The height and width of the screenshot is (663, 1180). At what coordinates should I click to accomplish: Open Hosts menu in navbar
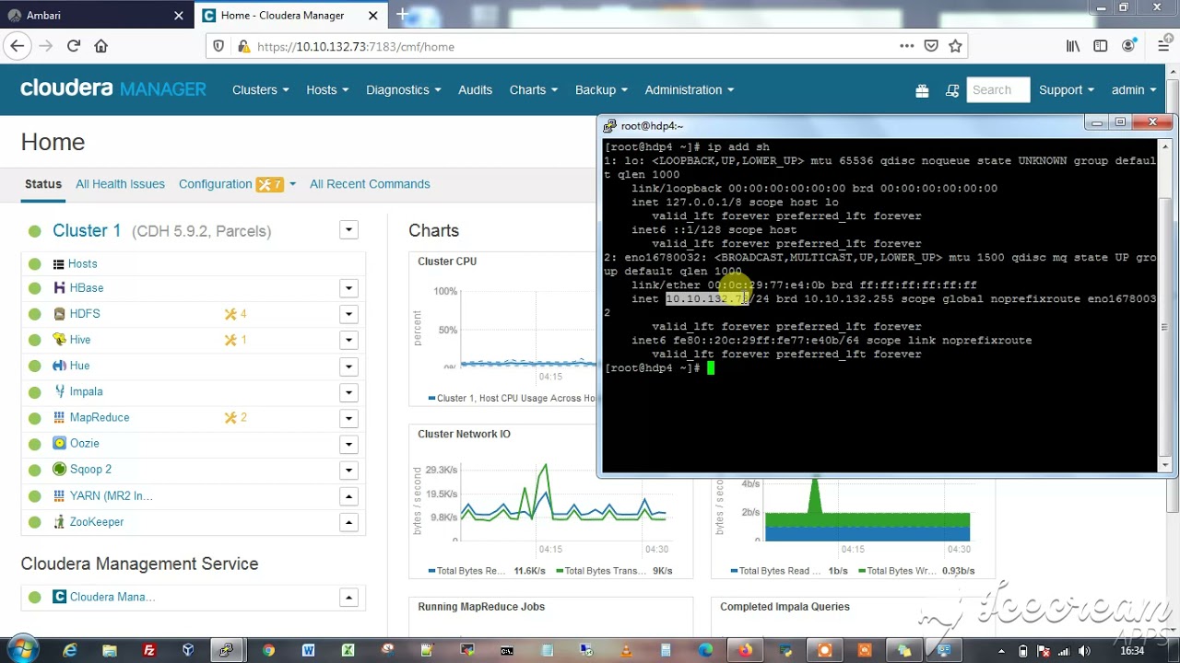point(327,89)
